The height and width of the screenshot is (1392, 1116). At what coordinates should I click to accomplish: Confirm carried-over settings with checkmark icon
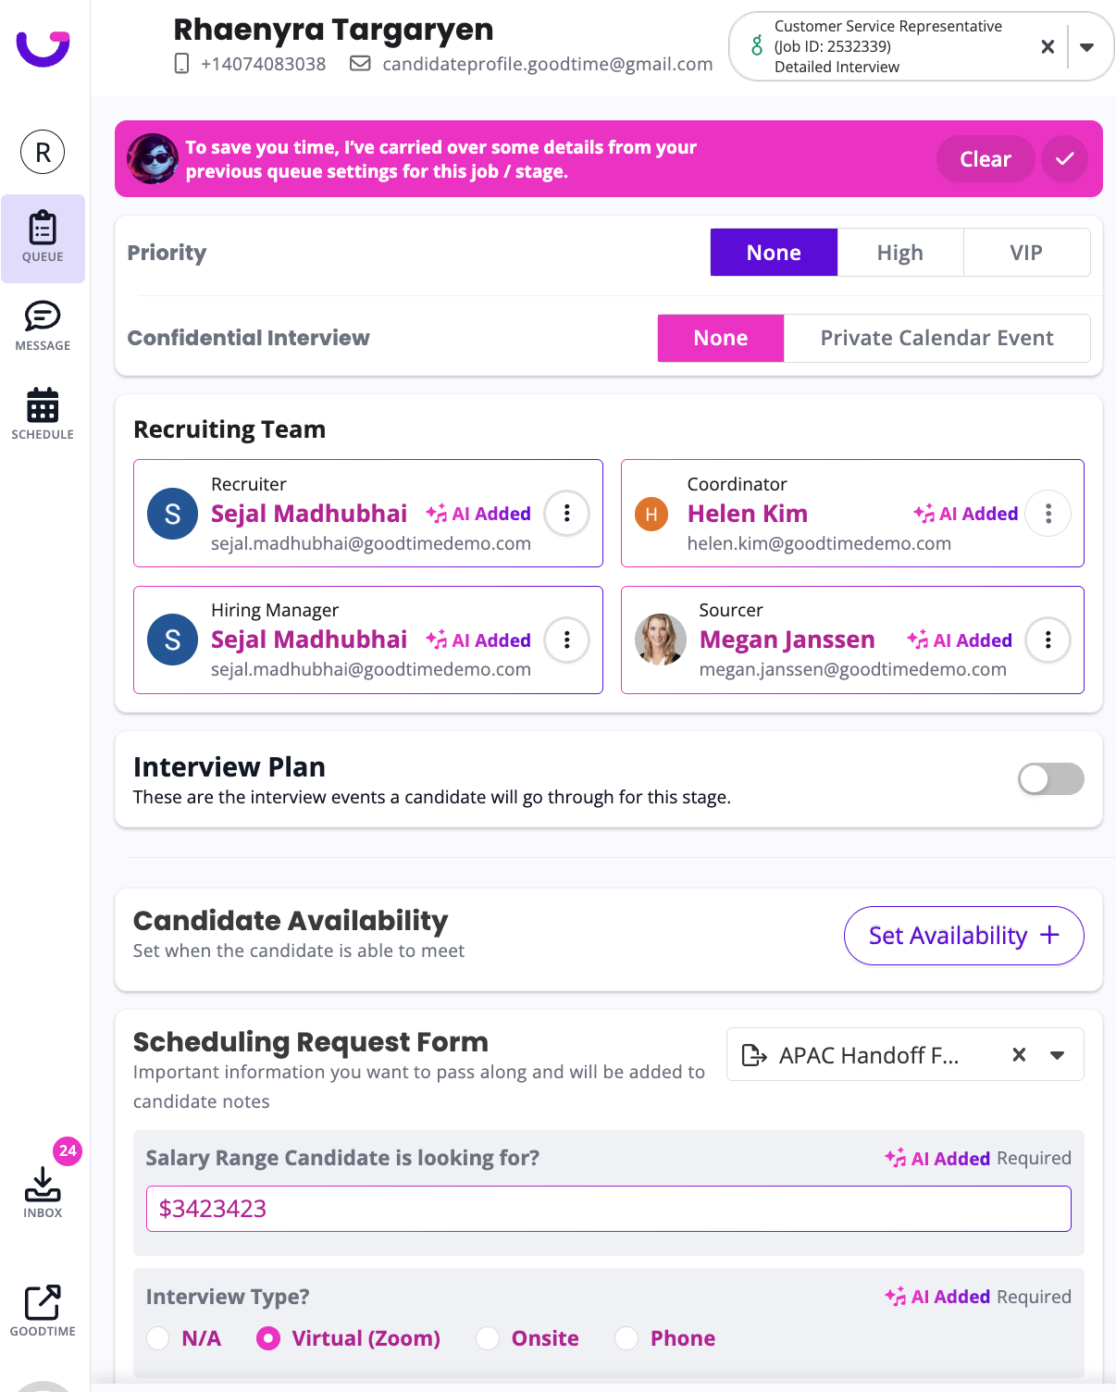coord(1064,159)
